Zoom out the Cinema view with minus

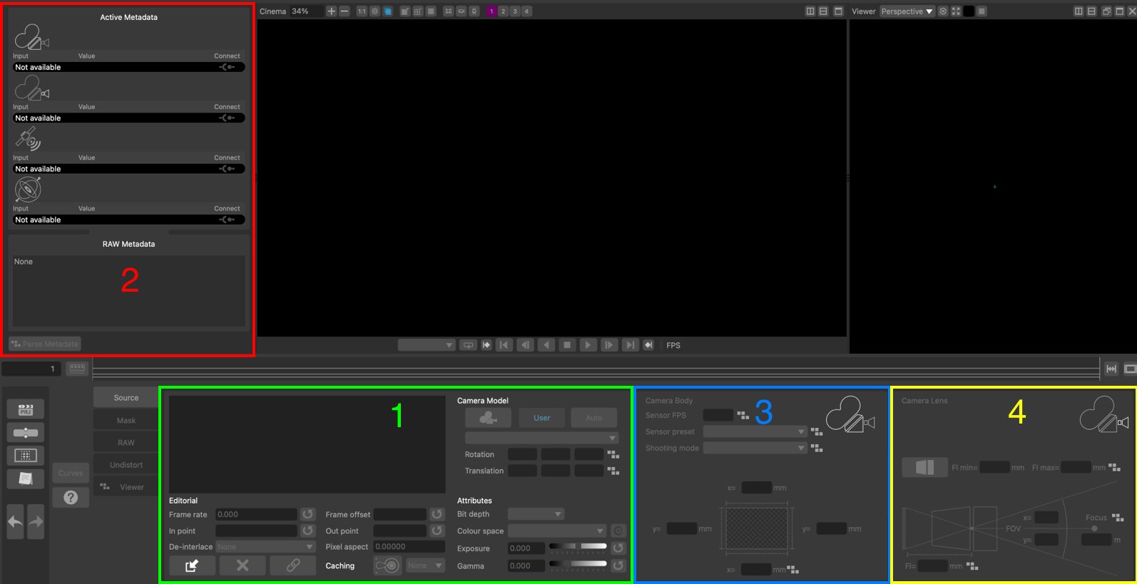345,11
